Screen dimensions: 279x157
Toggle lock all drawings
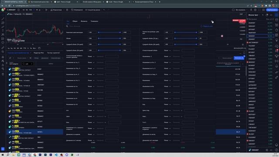(x=3, y=65)
